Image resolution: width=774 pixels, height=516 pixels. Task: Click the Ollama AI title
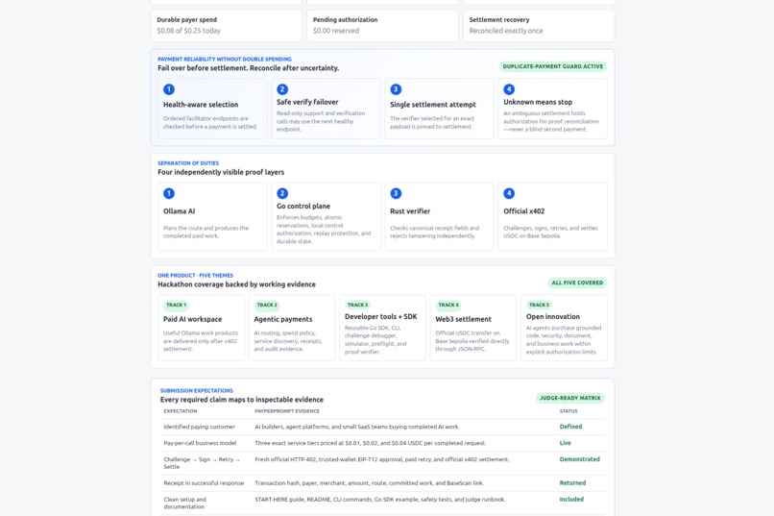180,211
